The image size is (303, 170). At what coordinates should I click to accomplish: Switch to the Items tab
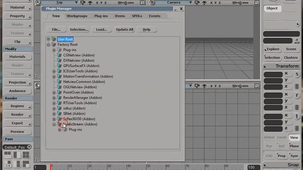(x=120, y=16)
